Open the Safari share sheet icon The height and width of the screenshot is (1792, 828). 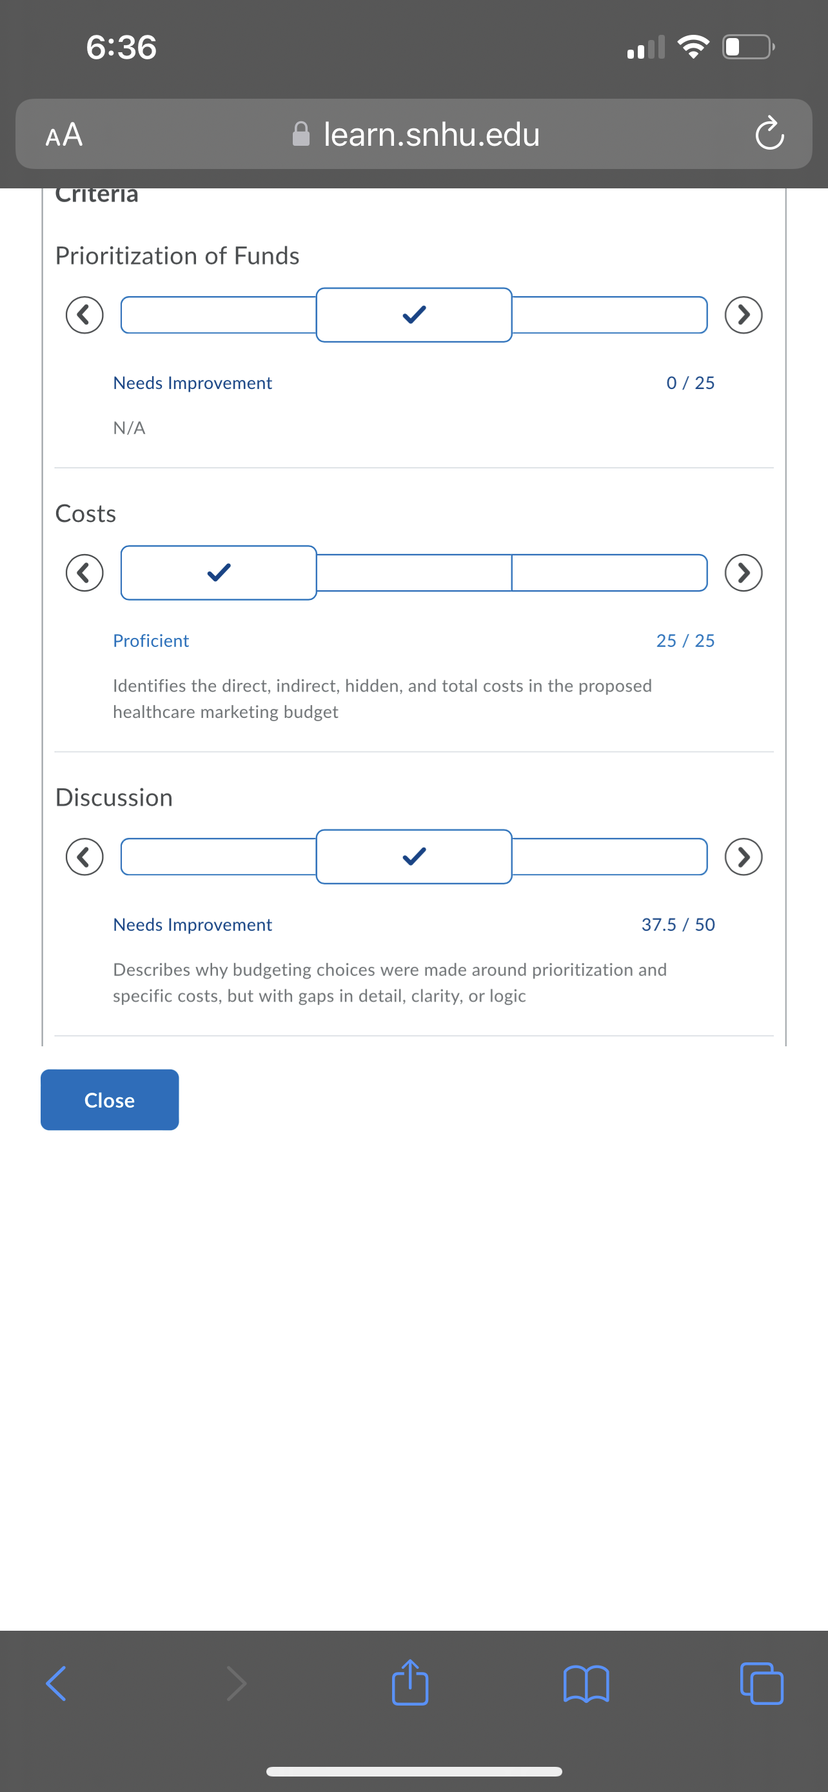point(409,1682)
